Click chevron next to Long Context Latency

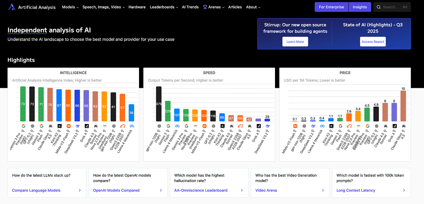(404, 190)
